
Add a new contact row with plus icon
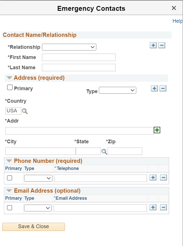pyautogui.click(x=153, y=45)
